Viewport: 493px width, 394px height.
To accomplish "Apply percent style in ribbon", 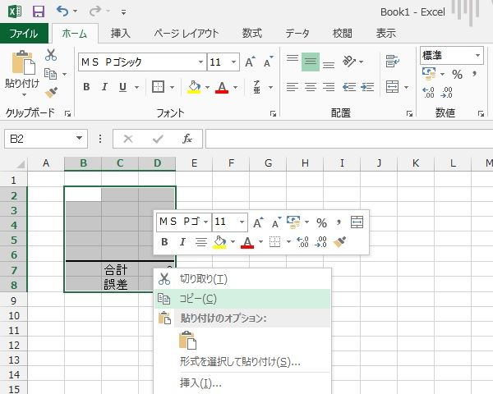I will pos(457,74).
